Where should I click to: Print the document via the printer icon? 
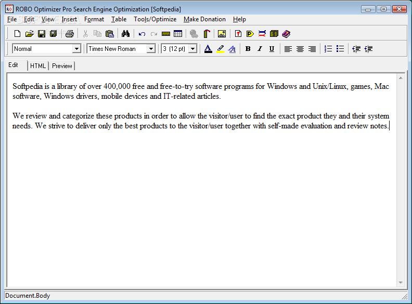pyautogui.click(x=70, y=34)
